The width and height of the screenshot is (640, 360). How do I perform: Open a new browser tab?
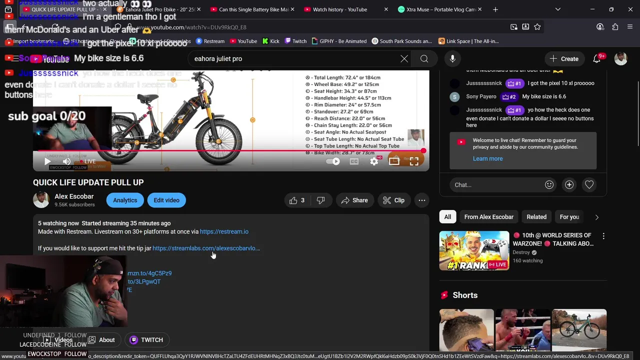(495, 9)
